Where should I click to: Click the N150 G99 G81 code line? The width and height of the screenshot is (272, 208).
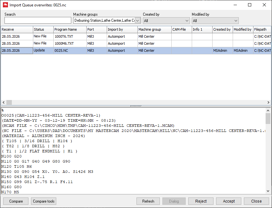click(x=37, y=182)
